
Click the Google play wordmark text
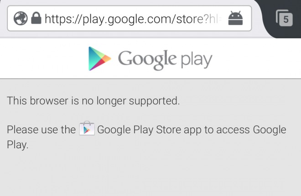coord(165,60)
